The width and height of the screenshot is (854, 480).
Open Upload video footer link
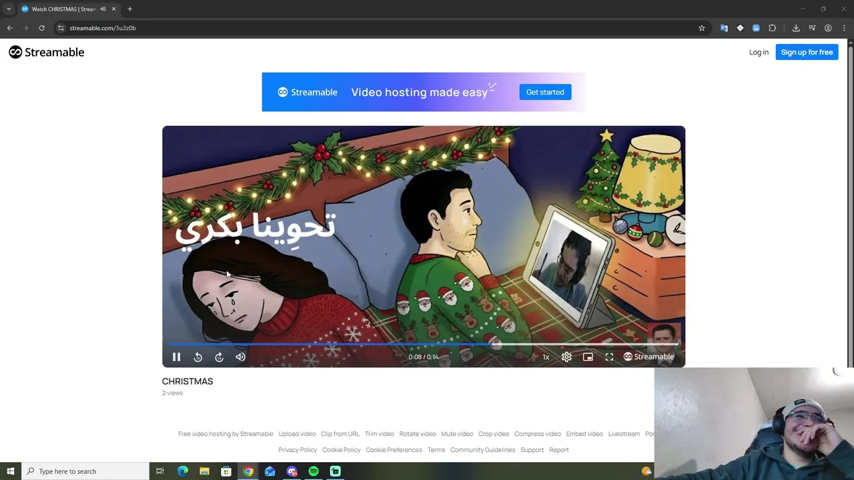pyautogui.click(x=297, y=434)
